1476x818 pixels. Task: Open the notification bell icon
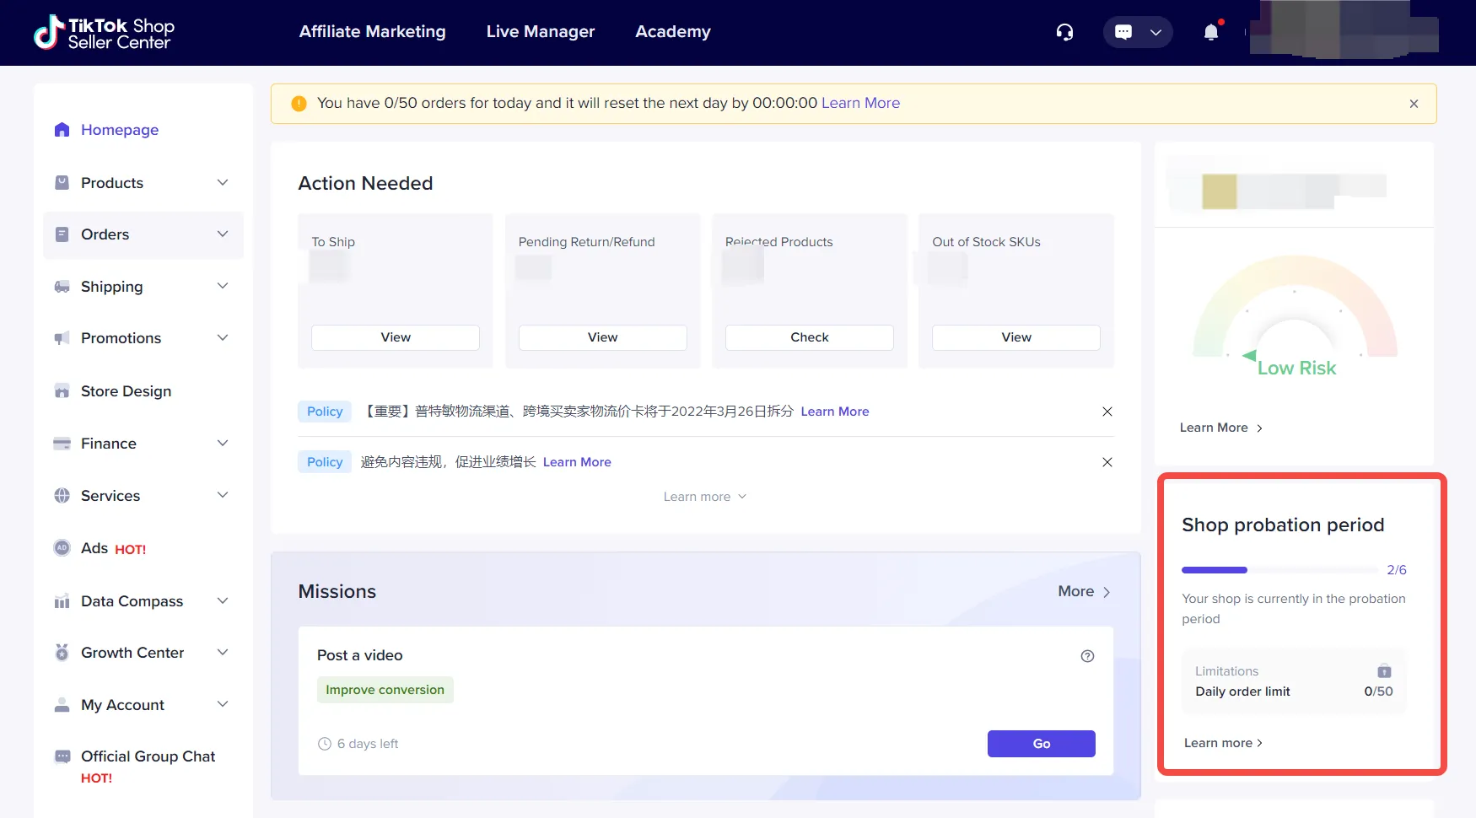pyautogui.click(x=1210, y=32)
